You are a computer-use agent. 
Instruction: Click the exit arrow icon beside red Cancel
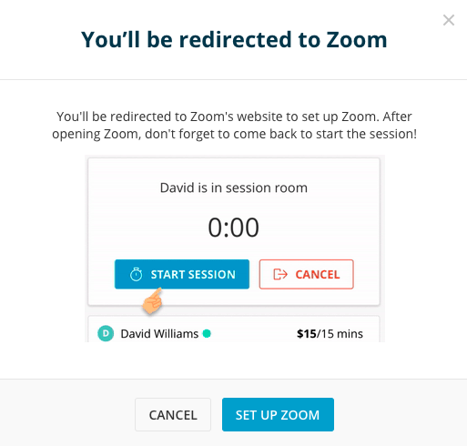[x=280, y=274]
